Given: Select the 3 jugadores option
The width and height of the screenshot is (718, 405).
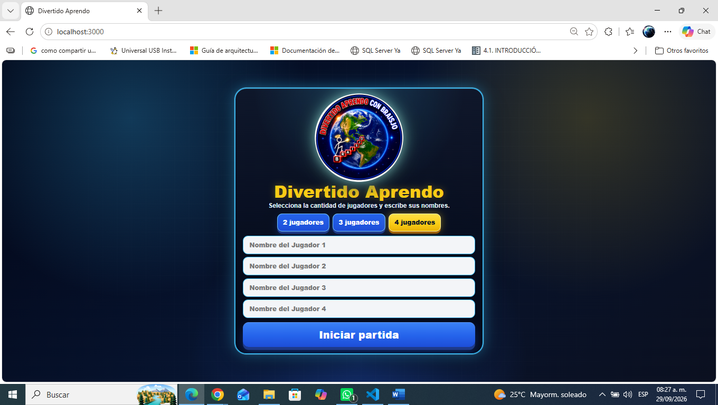Looking at the screenshot, I should tap(359, 222).
